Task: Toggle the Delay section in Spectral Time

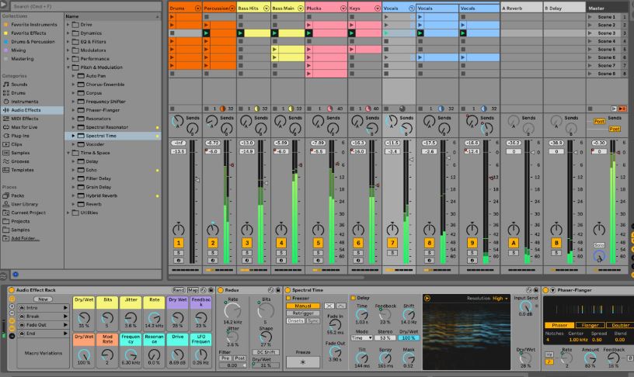Action: (353, 298)
